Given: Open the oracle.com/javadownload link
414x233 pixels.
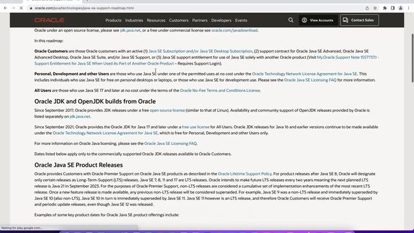Looking at the screenshot, I should coord(234,30).
